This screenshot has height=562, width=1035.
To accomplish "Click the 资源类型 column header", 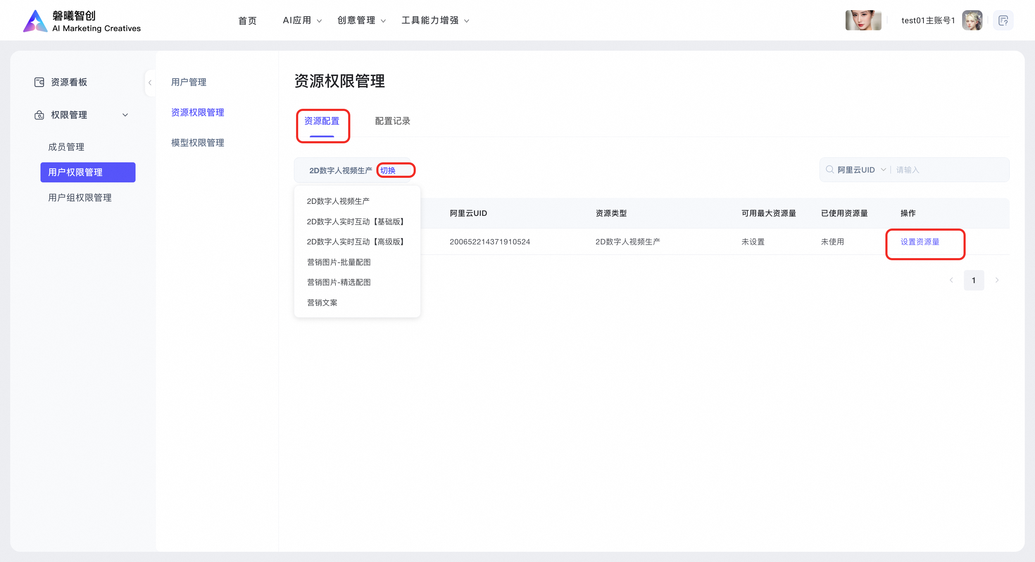I will 611,213.
